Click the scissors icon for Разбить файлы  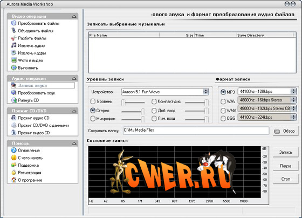coord(13,38)
